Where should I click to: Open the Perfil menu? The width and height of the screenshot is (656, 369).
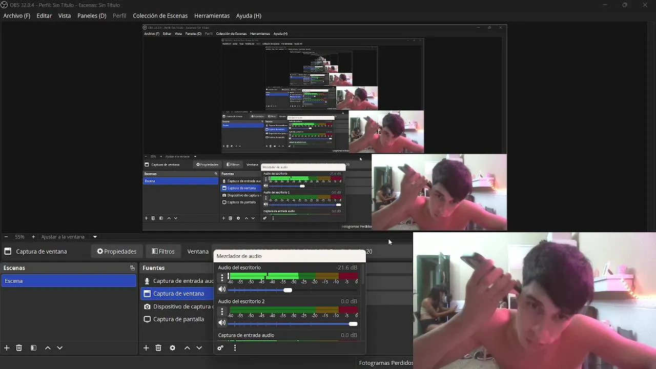(x=119, y=16)
